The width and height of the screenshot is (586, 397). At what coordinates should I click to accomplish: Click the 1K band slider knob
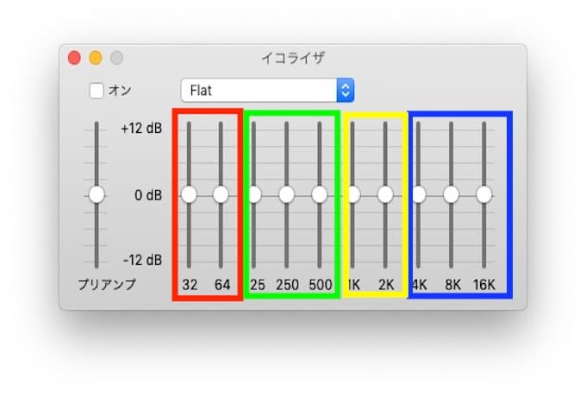[x=353, y=195]
